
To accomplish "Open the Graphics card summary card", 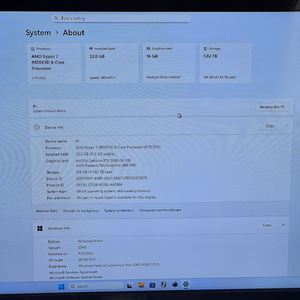I will tap(169, 63).
